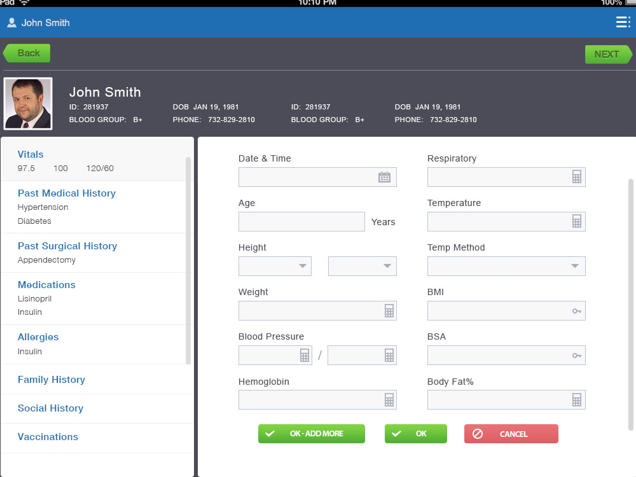Confirm with the OK button
636x477 pixels.
(x=416, y=434)
